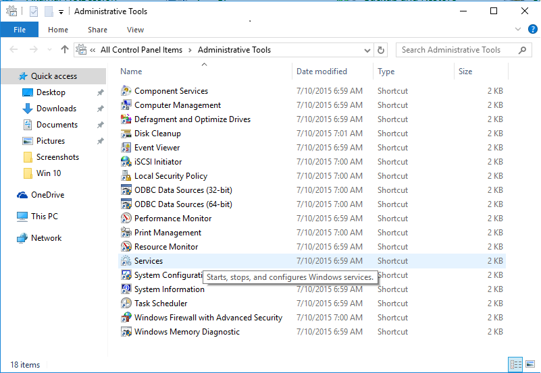Select the Performance Monitor icon
541x373 pixels.
[126, 219]
